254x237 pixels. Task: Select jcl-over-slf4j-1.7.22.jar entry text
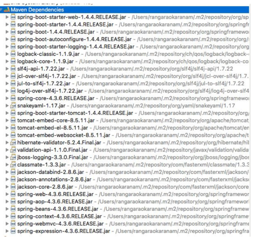tap(46, 76)
